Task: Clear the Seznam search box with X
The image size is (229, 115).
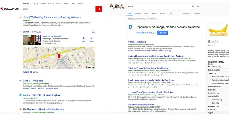Action: pyautogui.click(x=92, y=9)
